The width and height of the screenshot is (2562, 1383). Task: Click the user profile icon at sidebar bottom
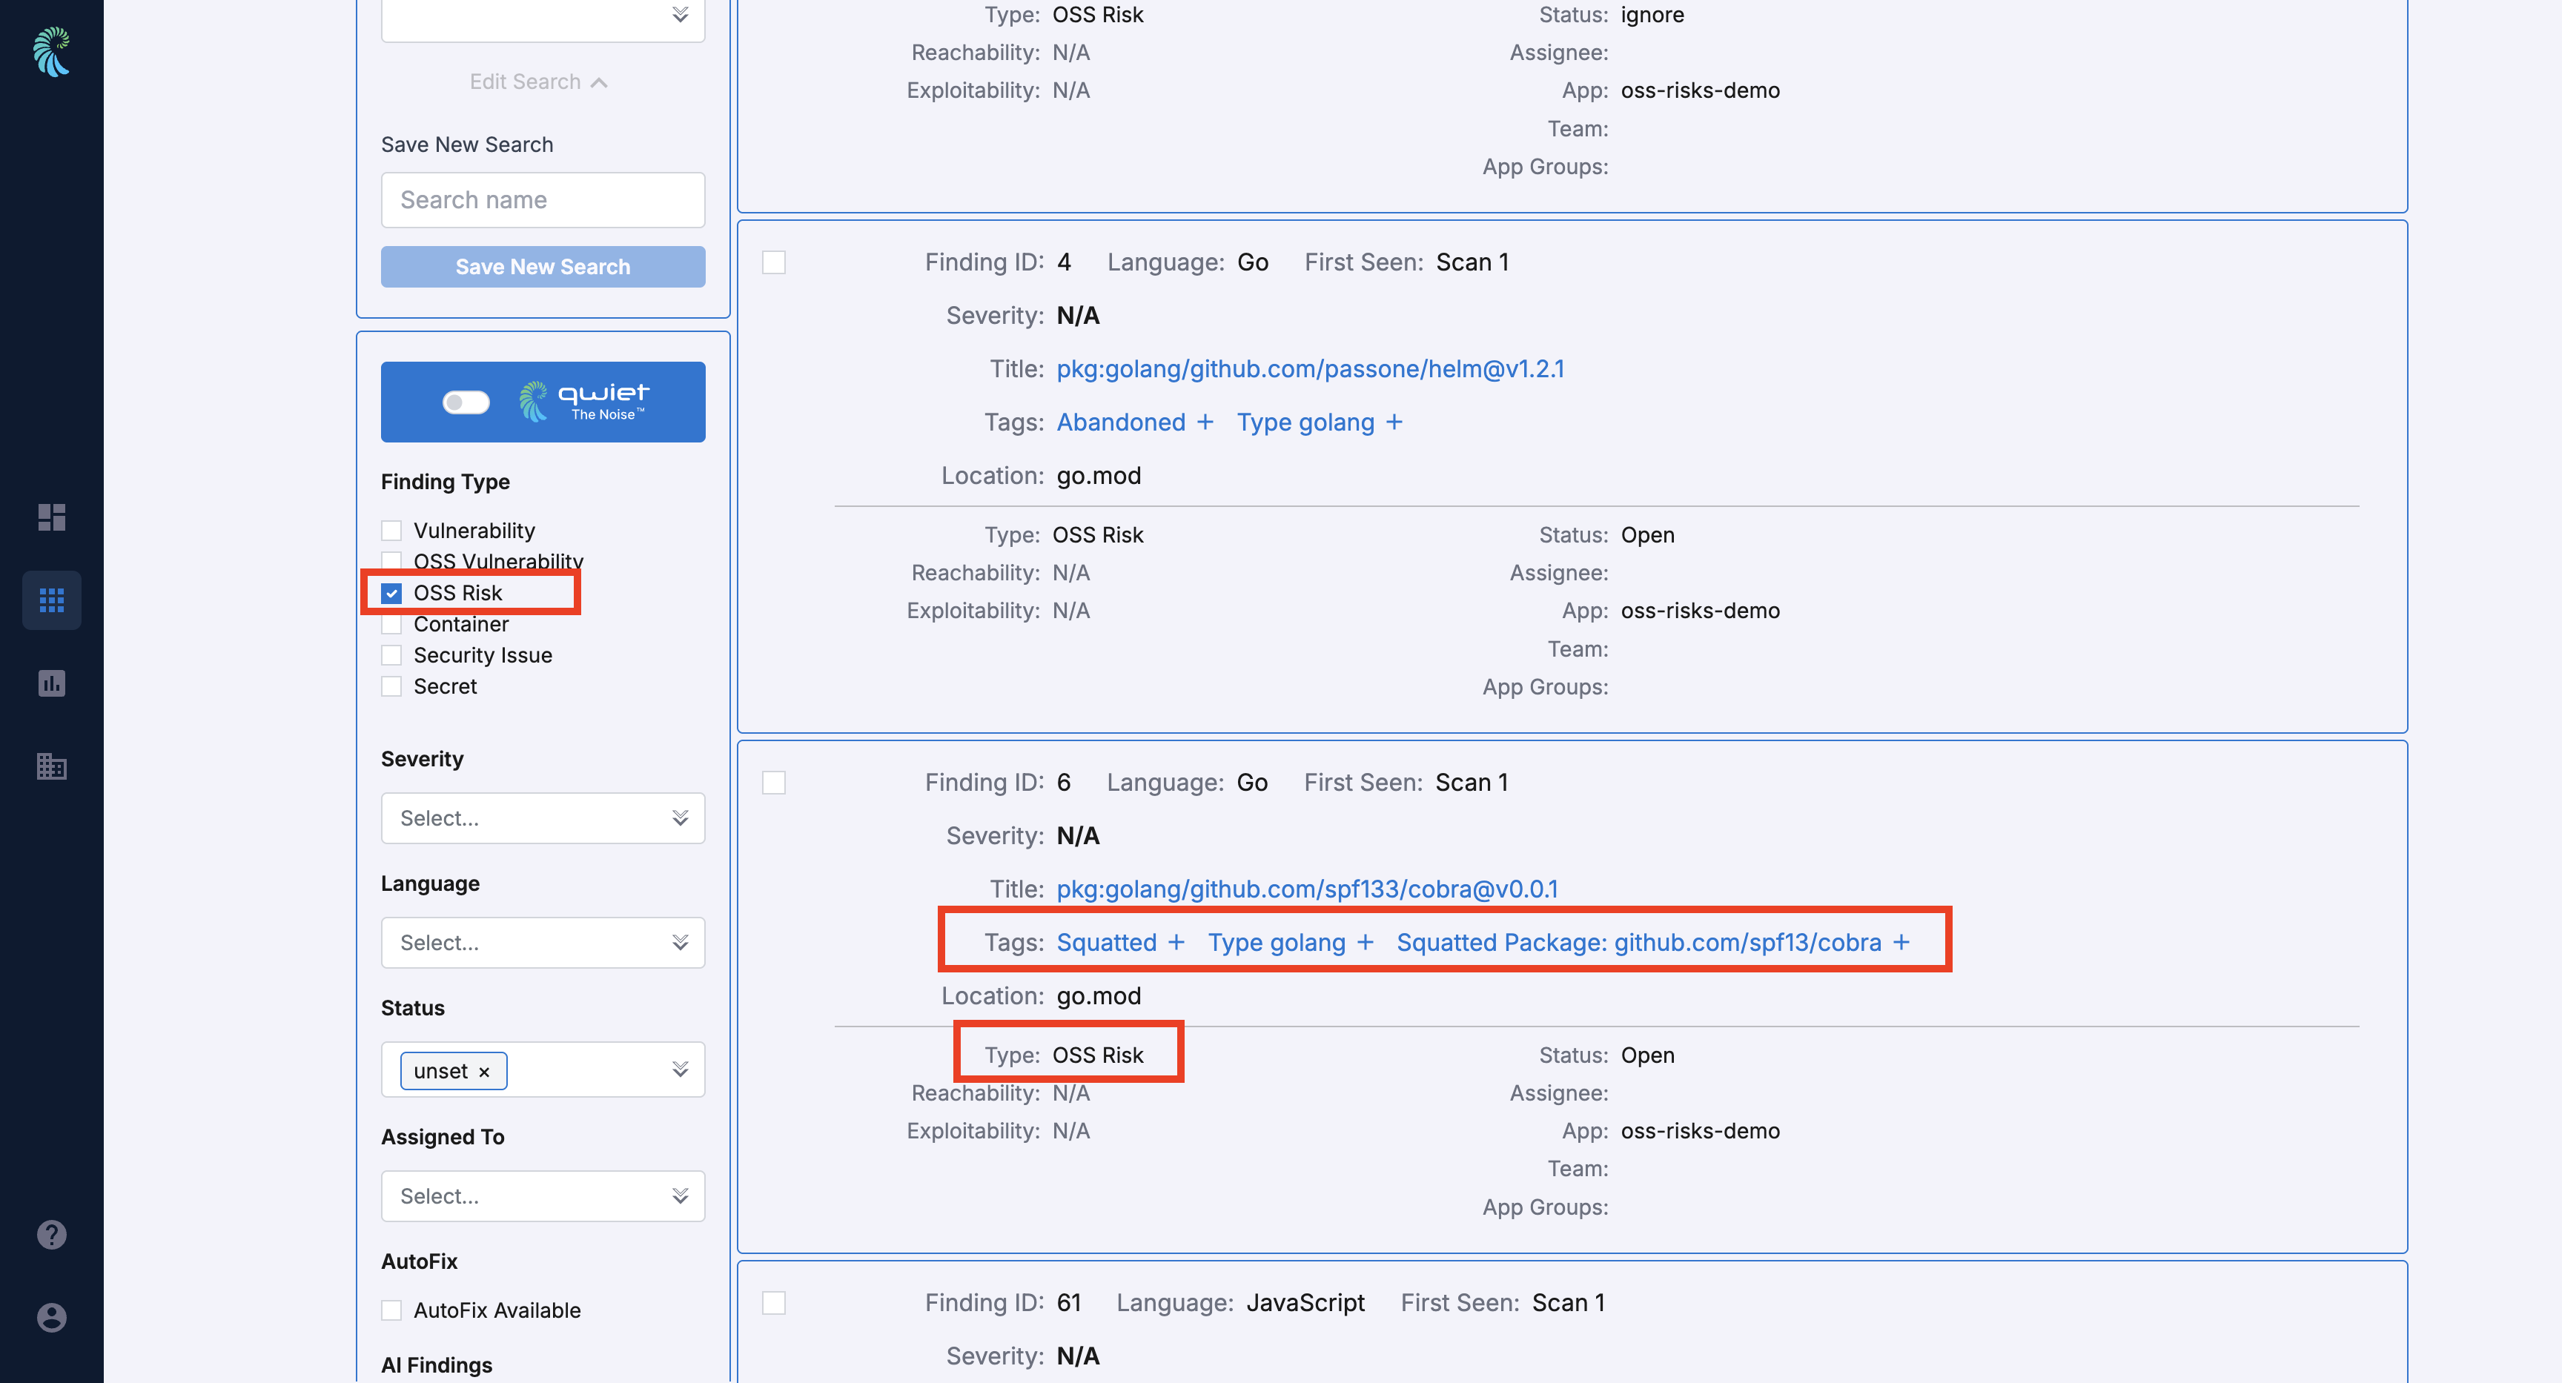click(50, 1317)
